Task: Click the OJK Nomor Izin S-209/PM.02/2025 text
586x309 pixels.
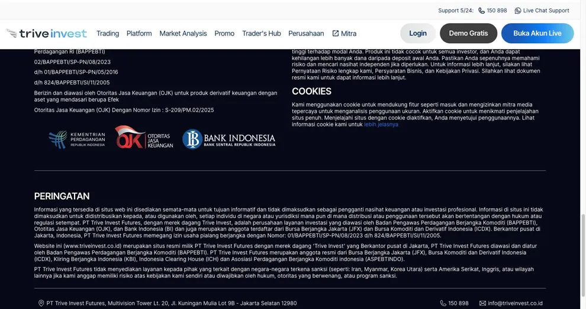Action: (124, 110)
